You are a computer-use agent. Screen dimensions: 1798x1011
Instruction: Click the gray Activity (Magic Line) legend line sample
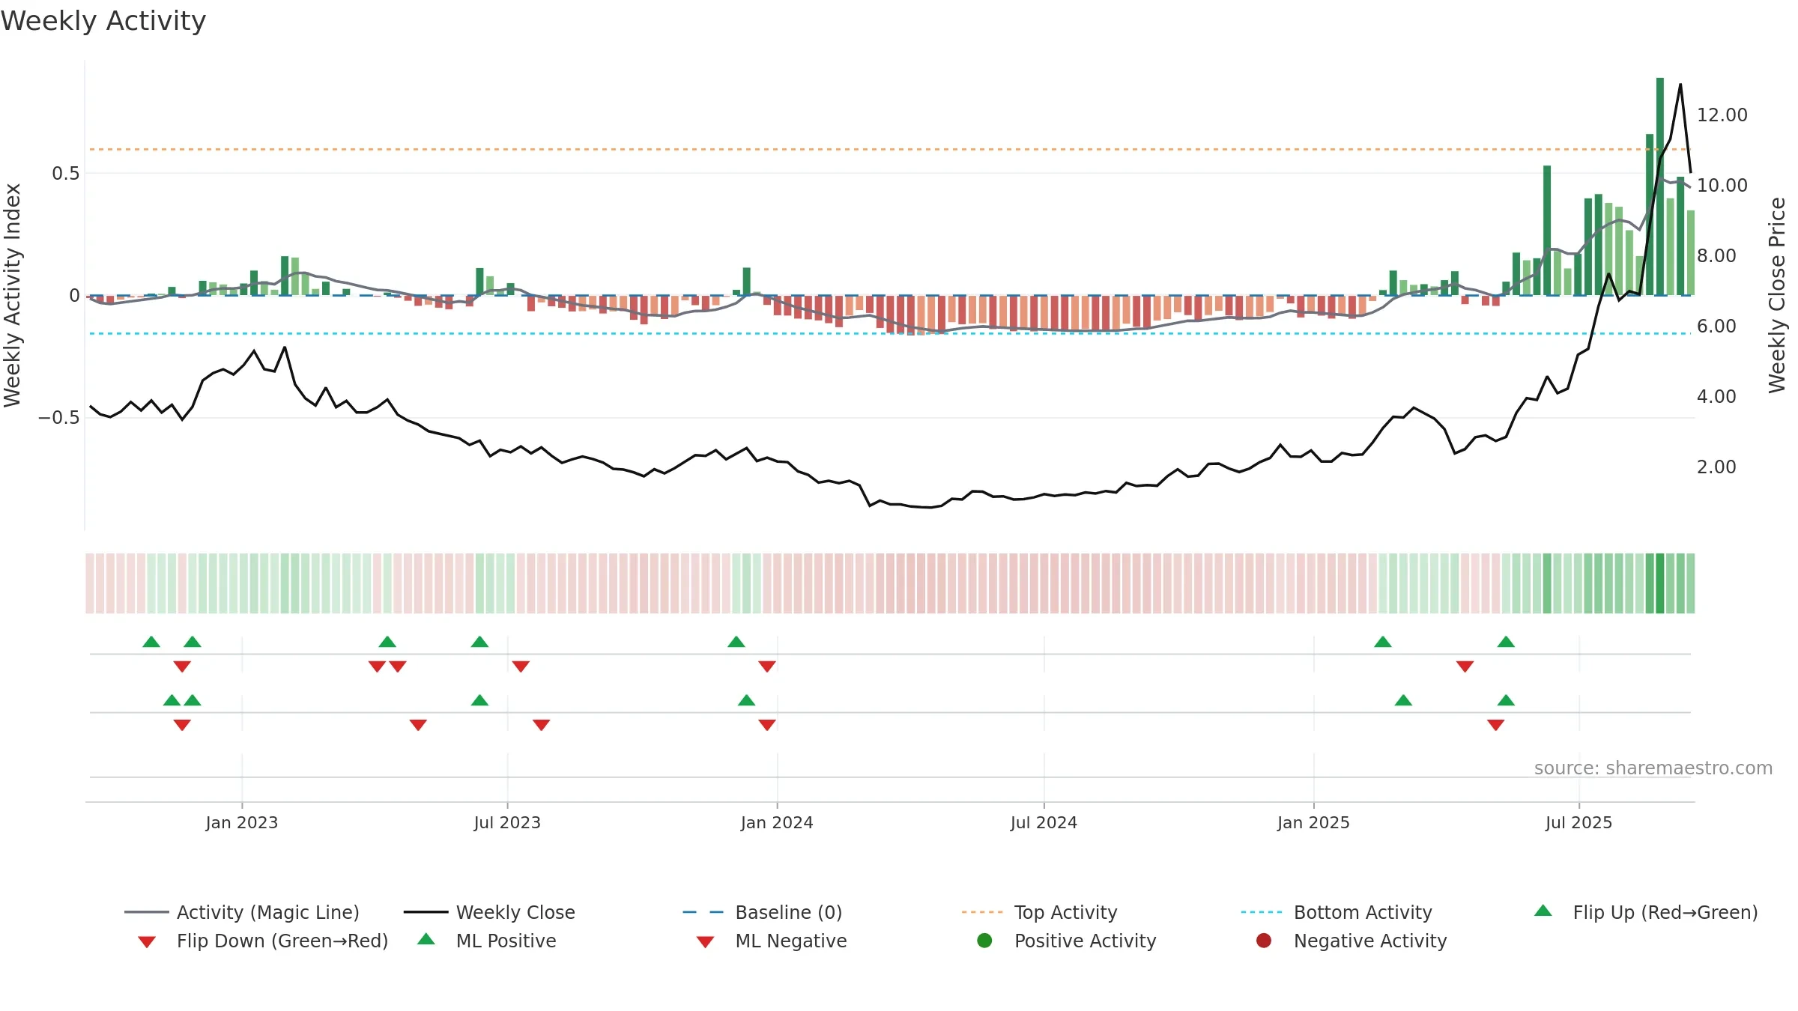(147, 912)
